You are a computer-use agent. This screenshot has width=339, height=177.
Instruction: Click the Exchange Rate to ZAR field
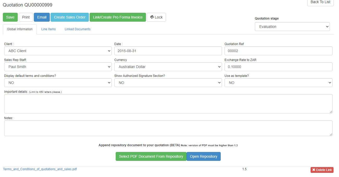click(x=278, y=67)
